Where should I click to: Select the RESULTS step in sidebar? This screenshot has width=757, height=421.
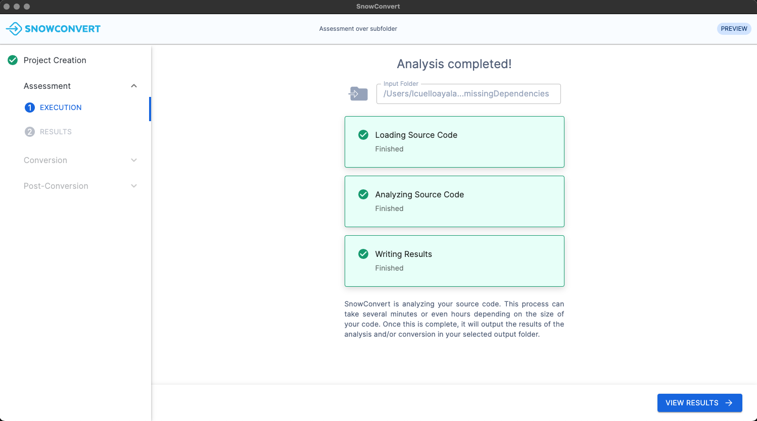click(56, 132)
